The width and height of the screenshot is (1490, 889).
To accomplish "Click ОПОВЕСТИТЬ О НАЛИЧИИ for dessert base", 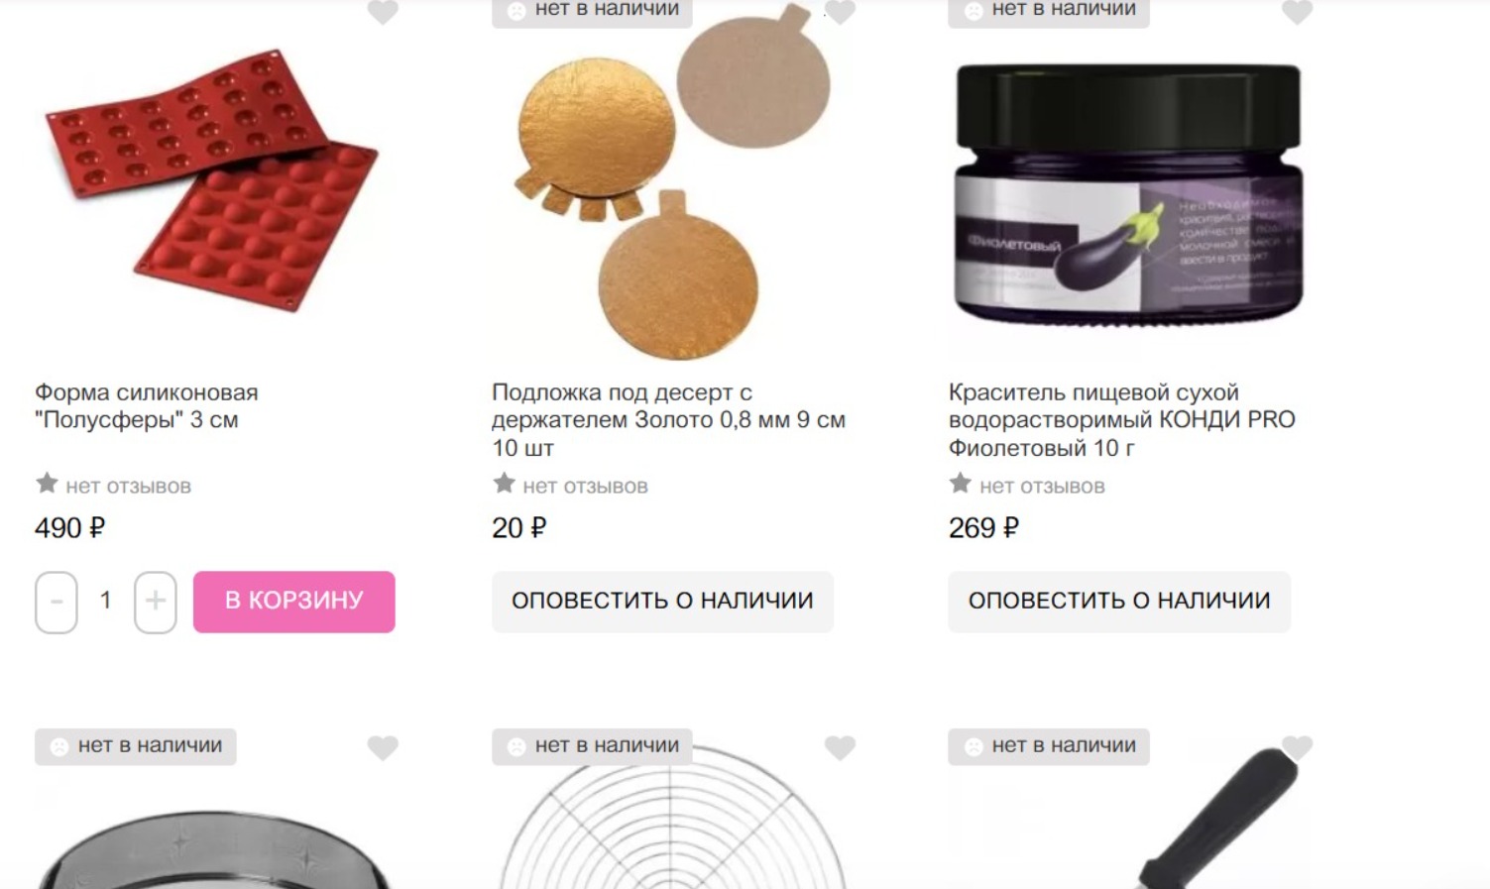I will (662, 602).
